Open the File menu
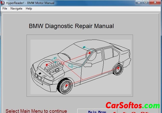The width and height of the screenshot is (162, 113). (5, 9)
